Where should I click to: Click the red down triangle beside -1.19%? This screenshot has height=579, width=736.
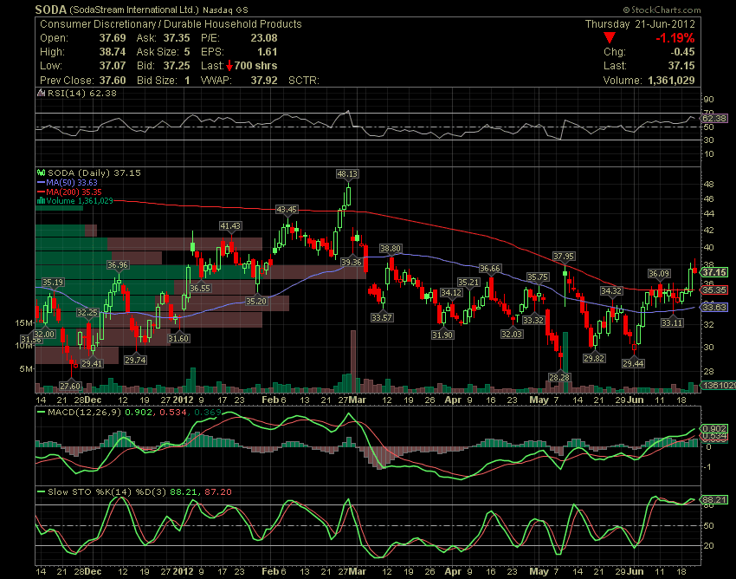[x=610, y=38]
